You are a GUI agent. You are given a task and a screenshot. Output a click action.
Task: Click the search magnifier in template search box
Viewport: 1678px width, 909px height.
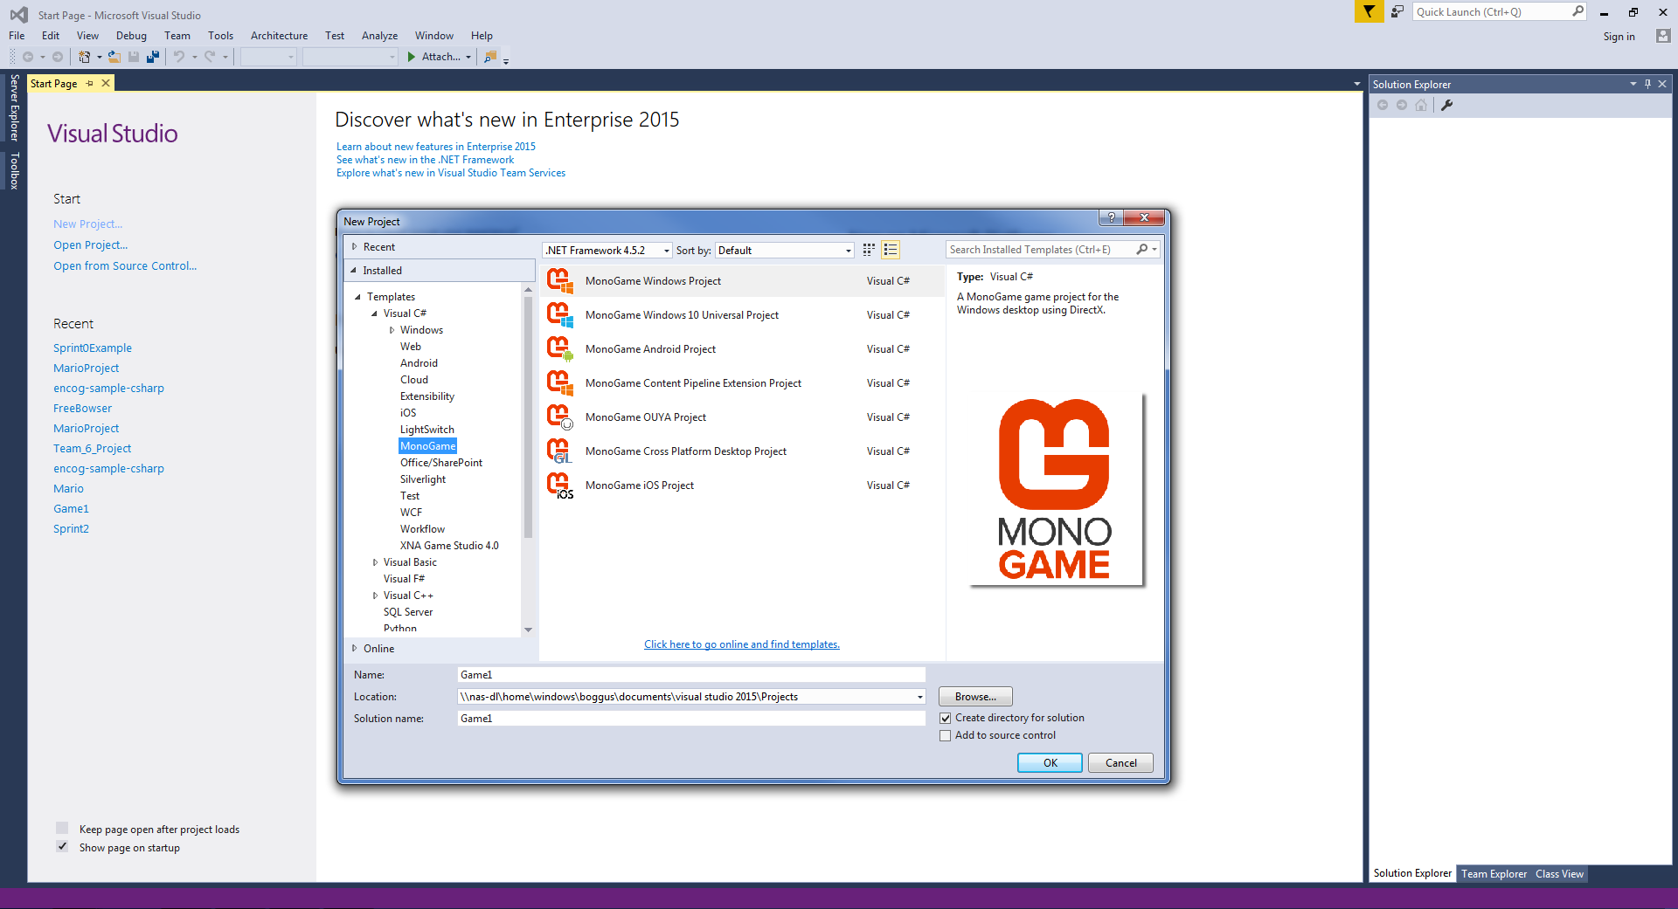(1141, 250)
